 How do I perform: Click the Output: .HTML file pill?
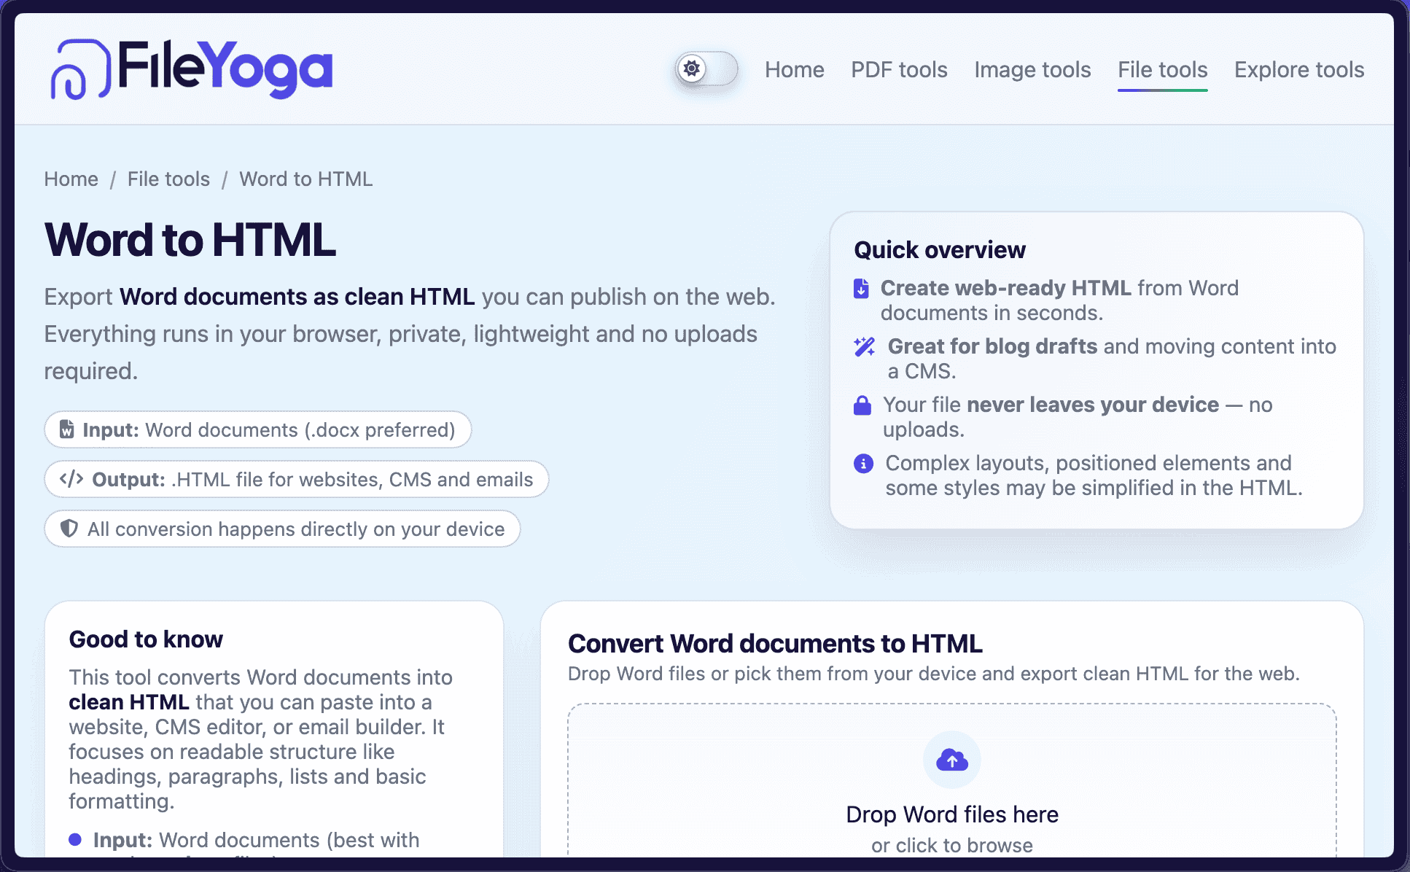click(297, 479)
